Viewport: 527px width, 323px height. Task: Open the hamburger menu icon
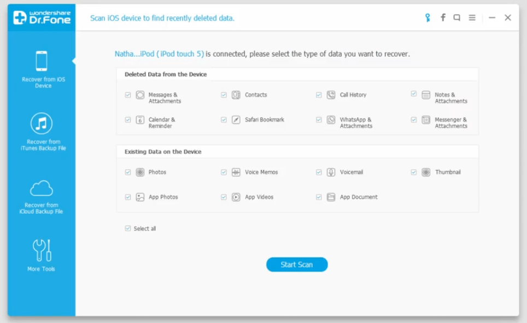coord(472,17)
